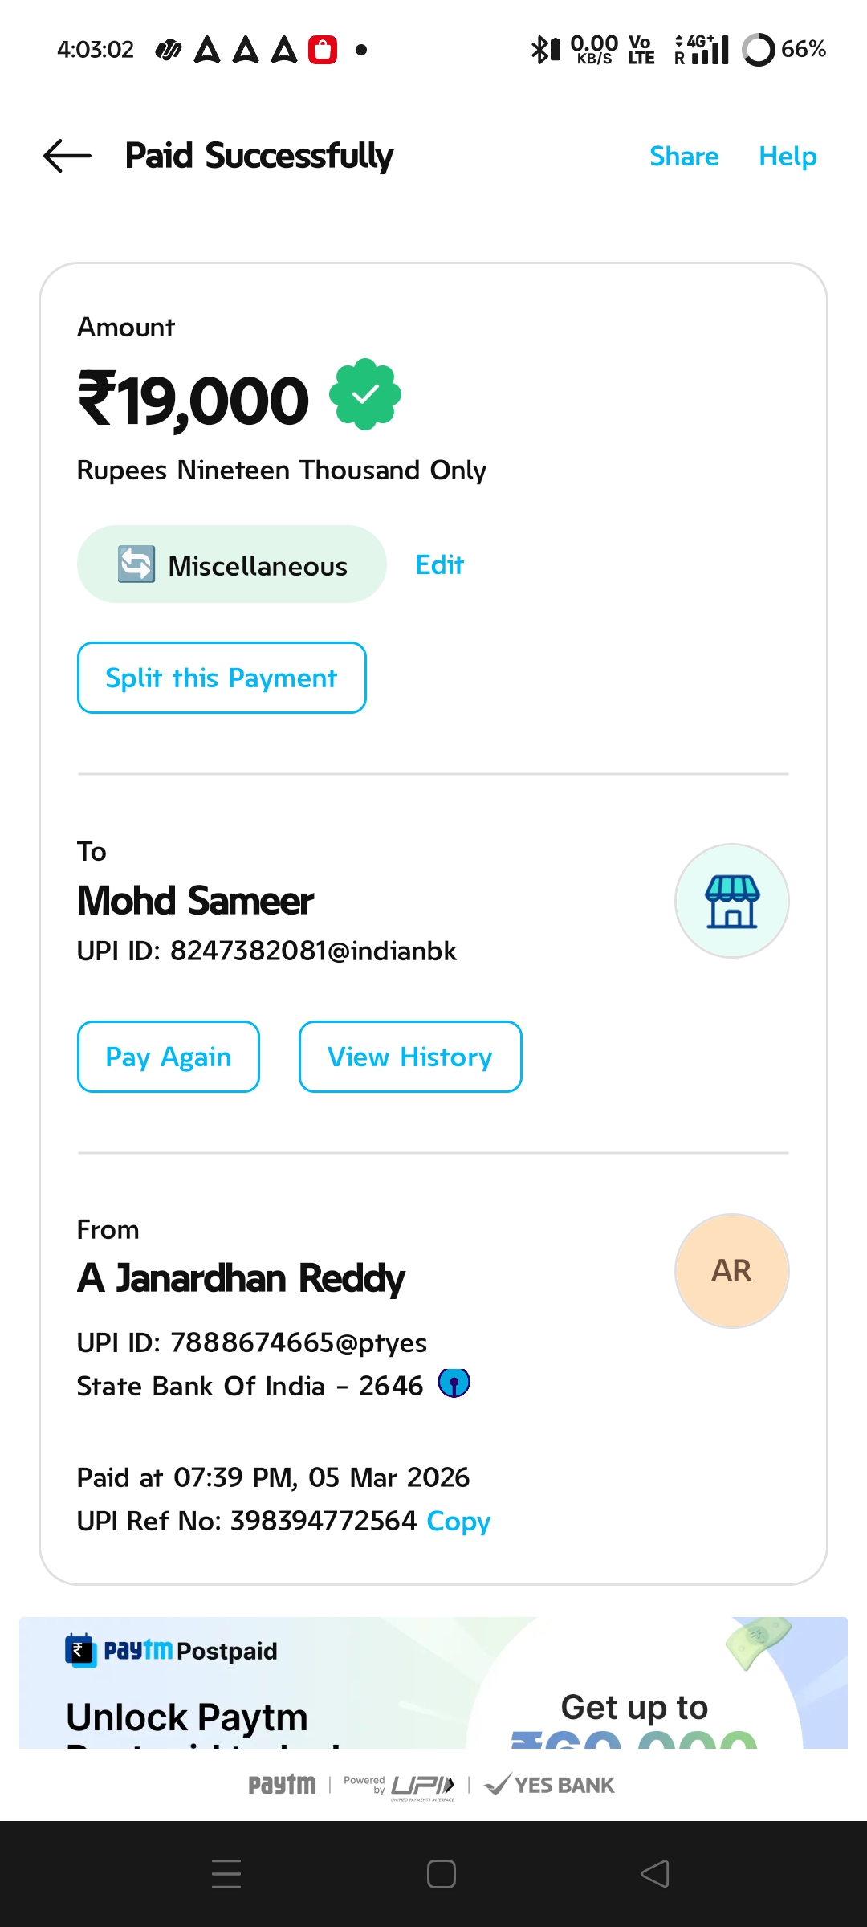Edit the payment category

(x=439, y=565)
